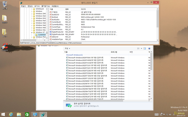Screen dimensions: 188x117
Task: Open the 즐겨찾기(A) menu in Registry Editor
Action: (46, 6)
